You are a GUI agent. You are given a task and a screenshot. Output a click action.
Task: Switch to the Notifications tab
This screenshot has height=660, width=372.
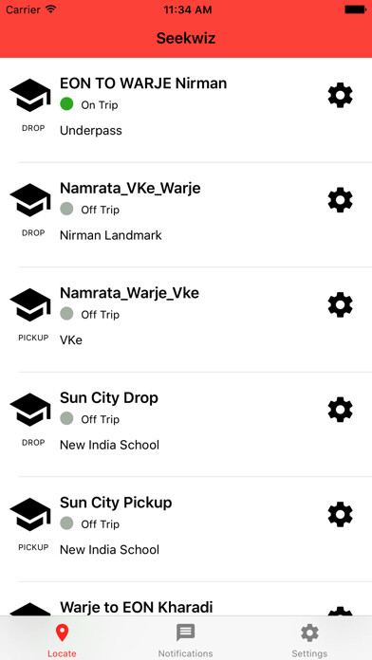pyautogui.click(x=185, y=641)
